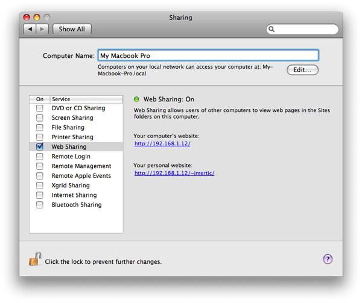The height and width of the screenshot is (303, 362).
Task: Click the 'Computer Name:' label
Action: pos(69,56)
